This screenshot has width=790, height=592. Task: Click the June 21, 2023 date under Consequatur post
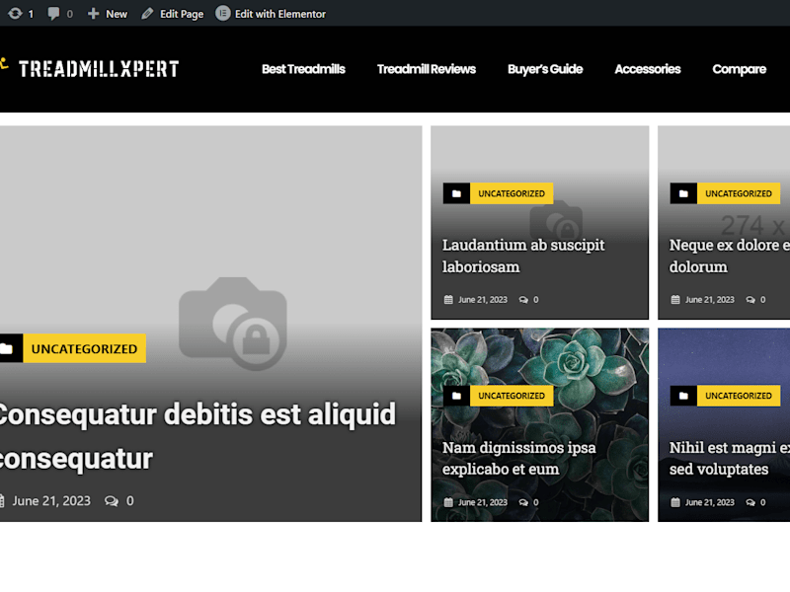(51, 501)
